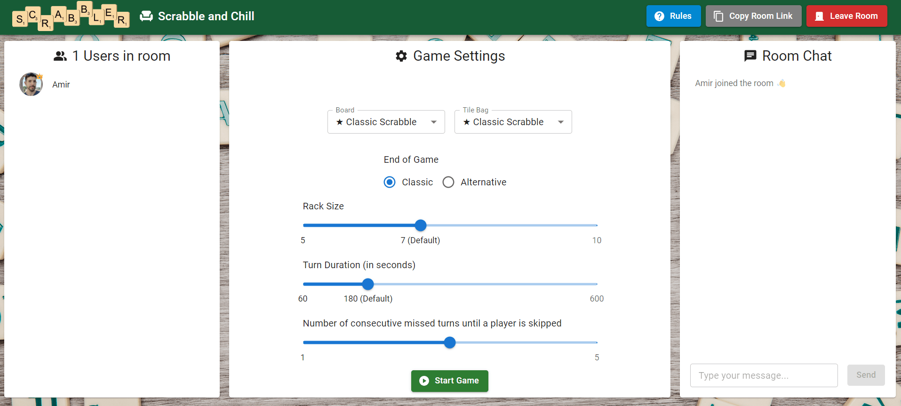Click the users icon beside Users in room
This screenshot has height=406, width=901.
pyautogui.click(x=60, y=56)
